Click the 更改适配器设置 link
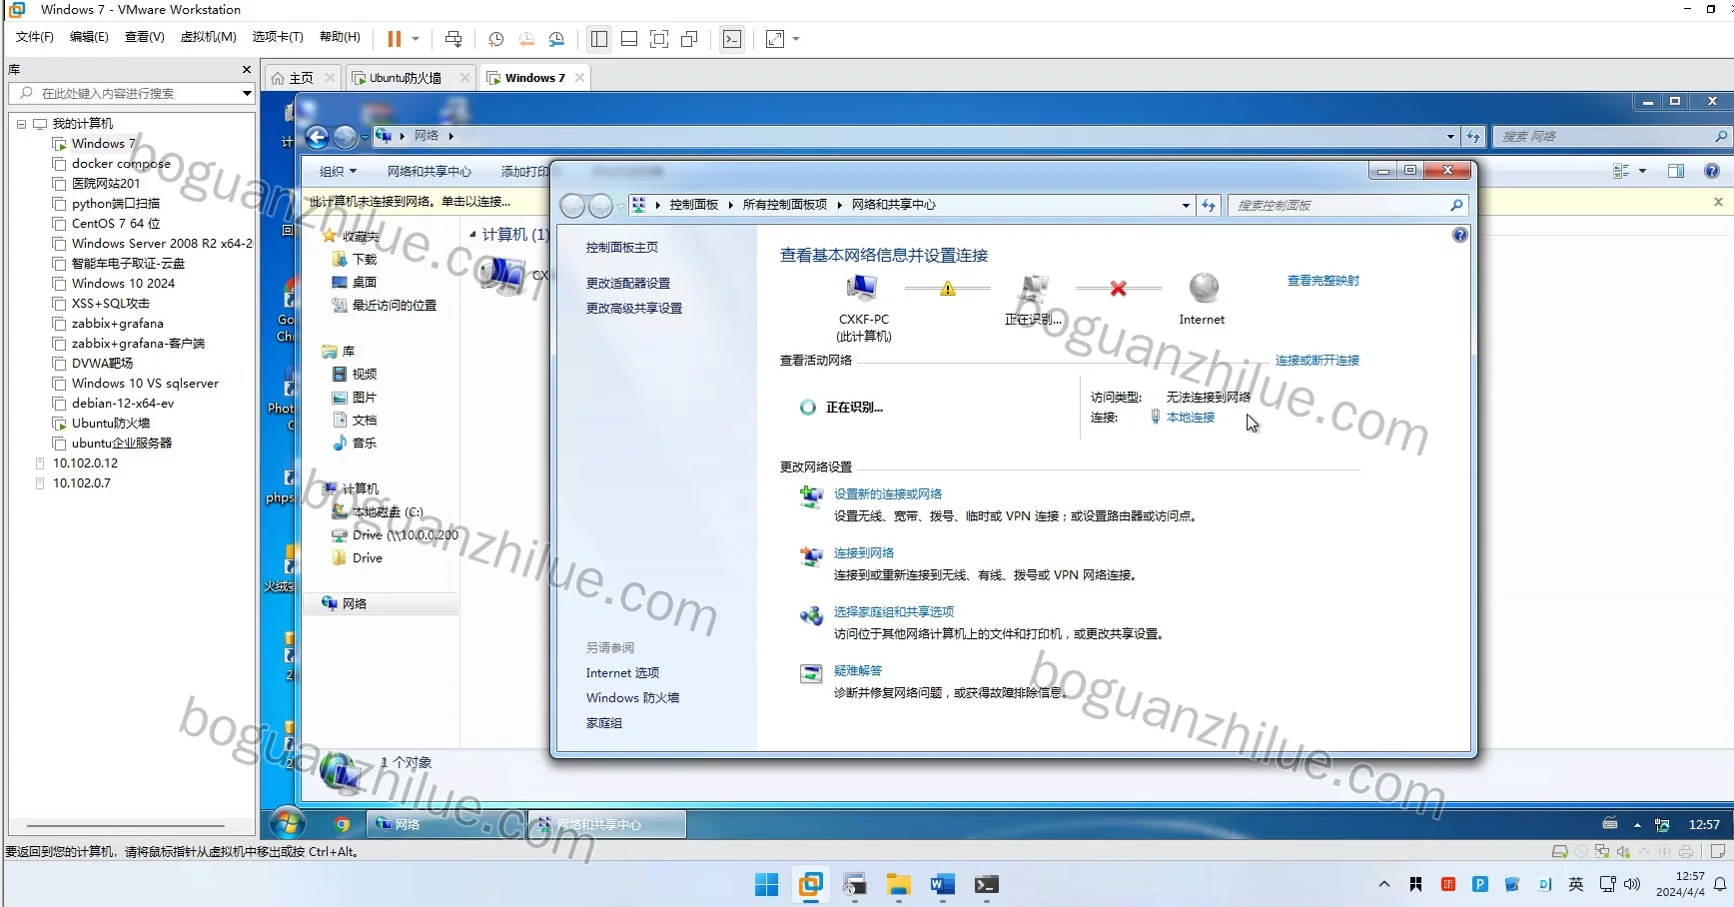Viewport: 1734px width, 907px height. click(x=627, y=284)
